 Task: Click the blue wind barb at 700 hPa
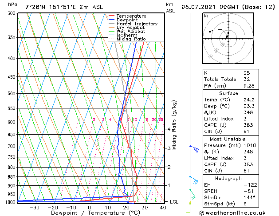(x=194, y=149)
